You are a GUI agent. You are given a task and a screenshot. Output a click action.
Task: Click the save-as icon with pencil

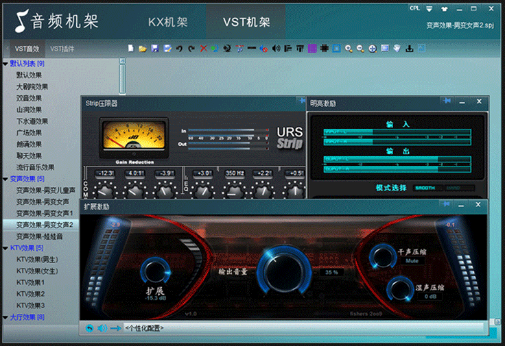167,49
